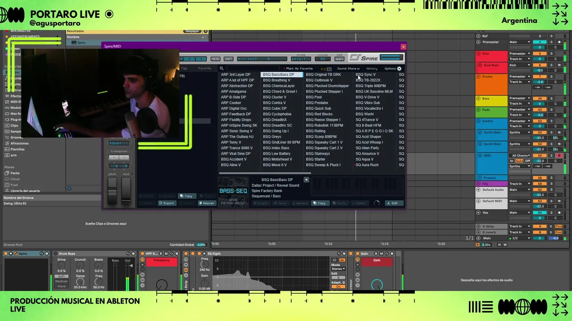Open the Spire MENU button
The height and width of the screenshot is (321, 572).
[215, 59]
